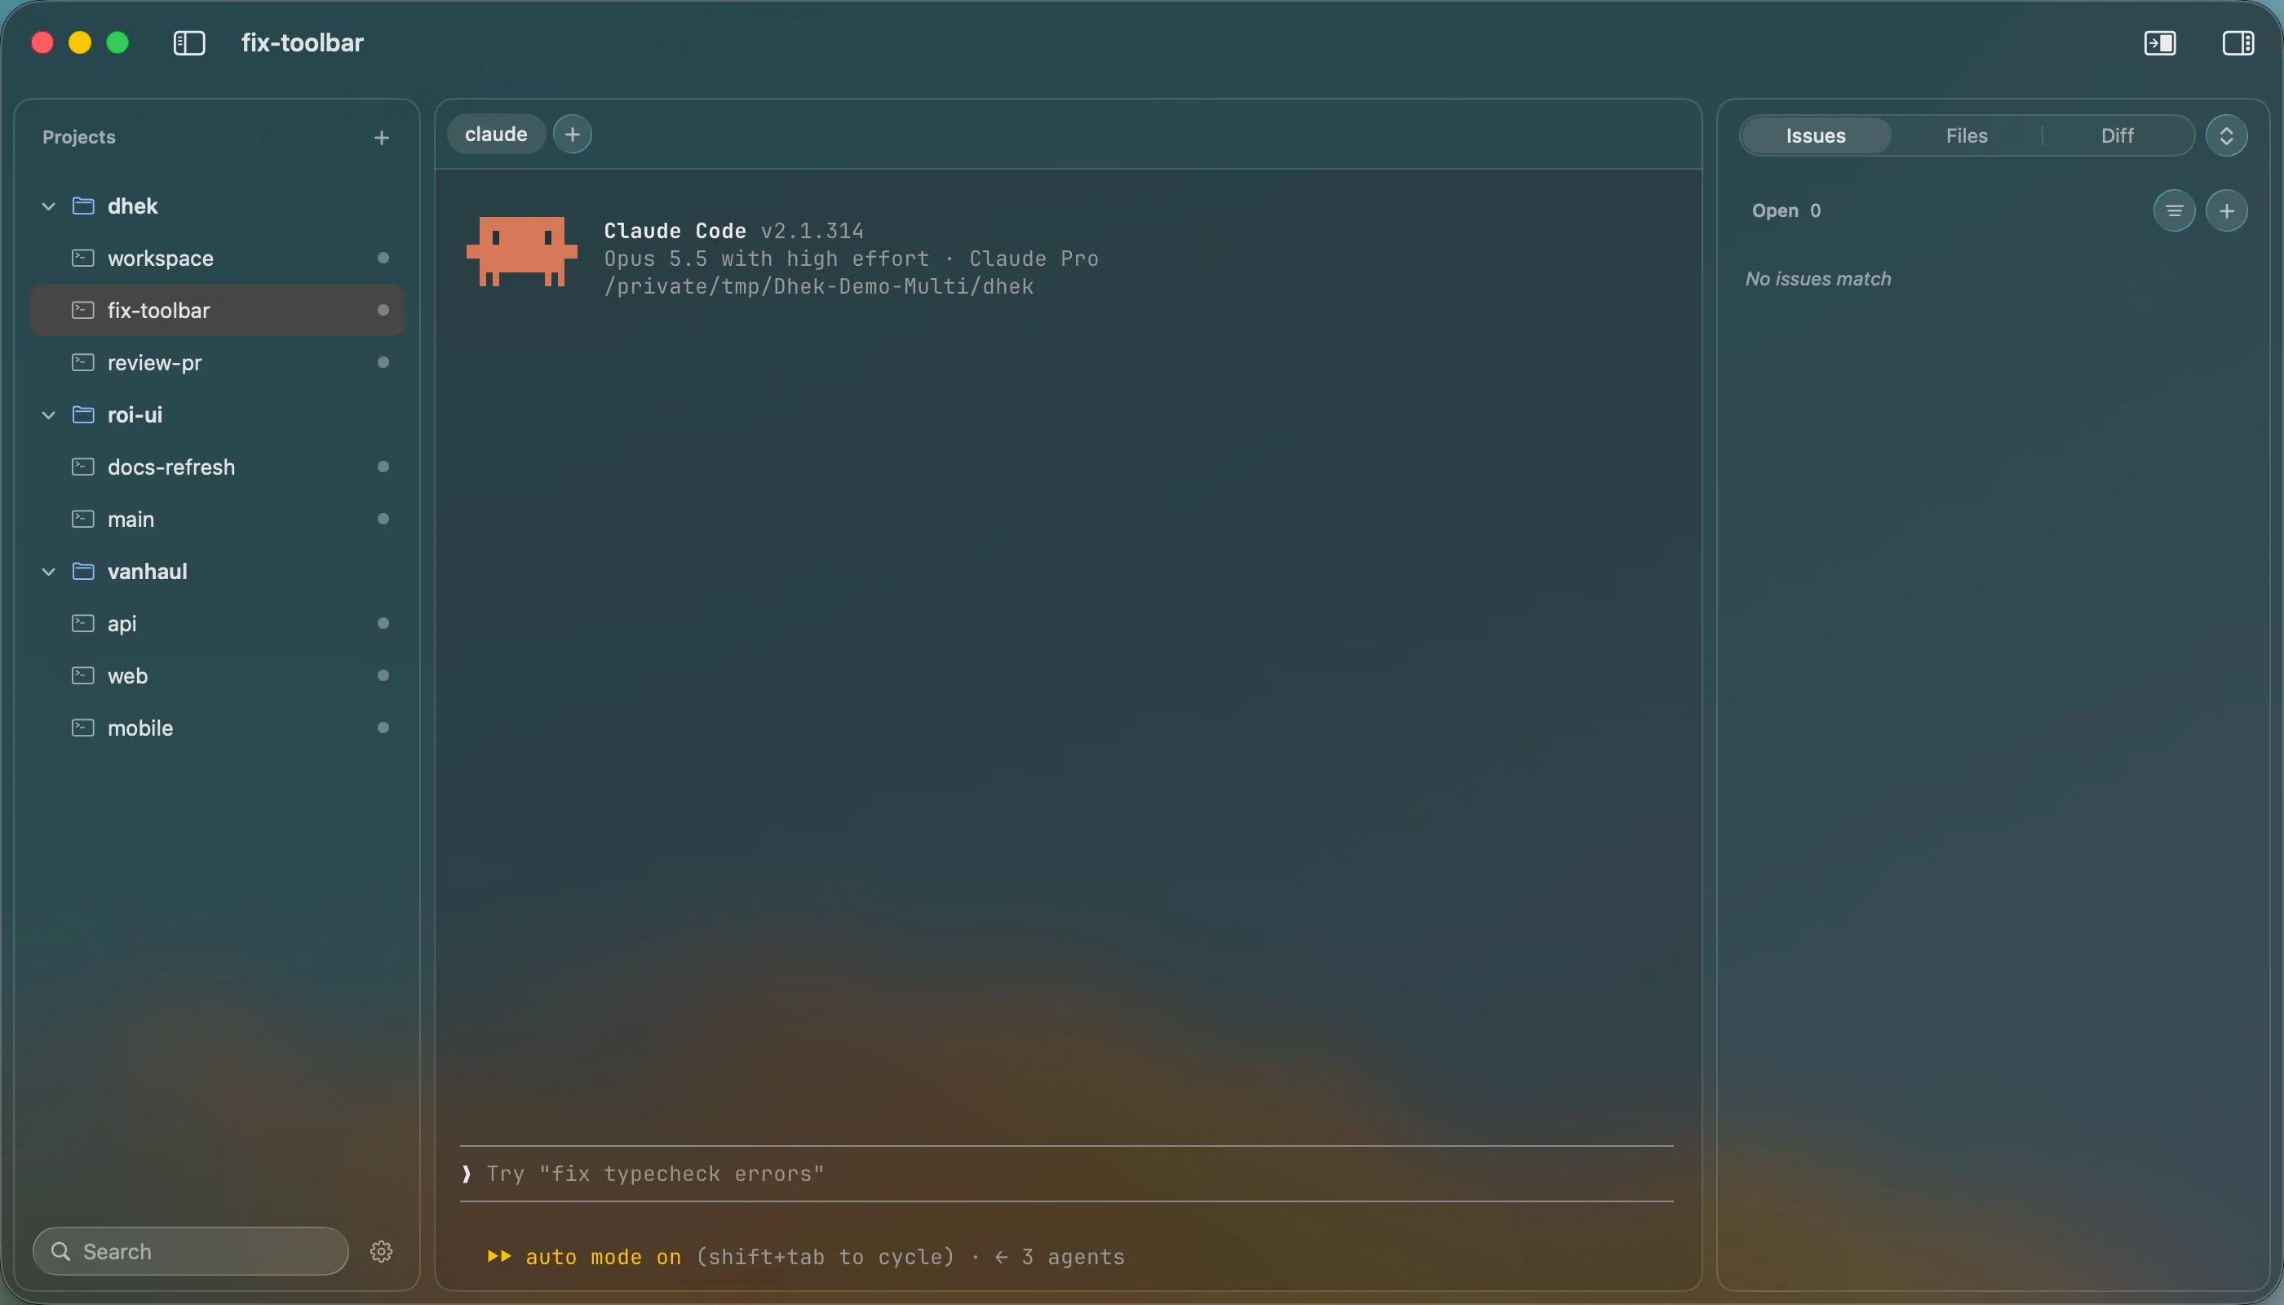Open settings gear near Search

[382, 1251]
